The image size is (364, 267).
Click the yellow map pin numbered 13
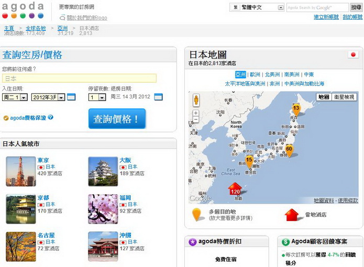pyautogui.click(x=296, y=109)
